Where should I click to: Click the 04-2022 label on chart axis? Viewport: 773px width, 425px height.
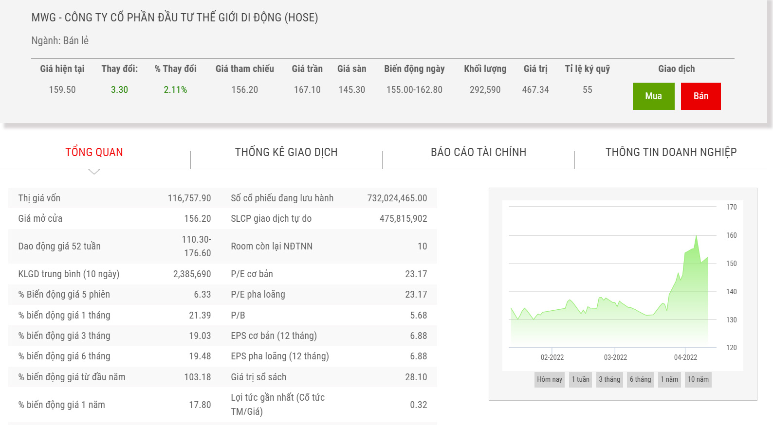point(685,357)
